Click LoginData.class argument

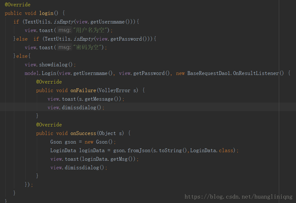pyautogui.click(x=212, y=151)
